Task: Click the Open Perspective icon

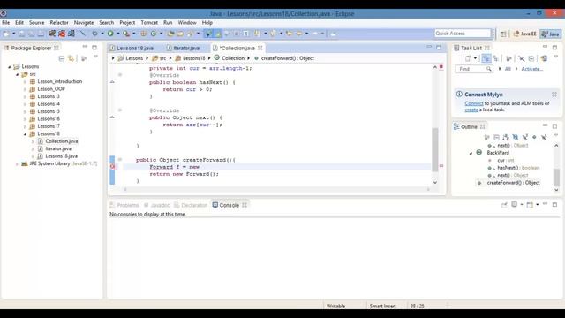Action: [x=503, y=34]
